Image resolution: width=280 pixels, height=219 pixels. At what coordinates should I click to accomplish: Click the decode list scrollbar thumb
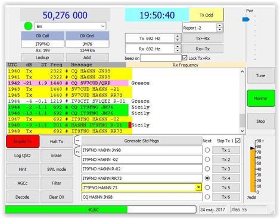point(242,120)
